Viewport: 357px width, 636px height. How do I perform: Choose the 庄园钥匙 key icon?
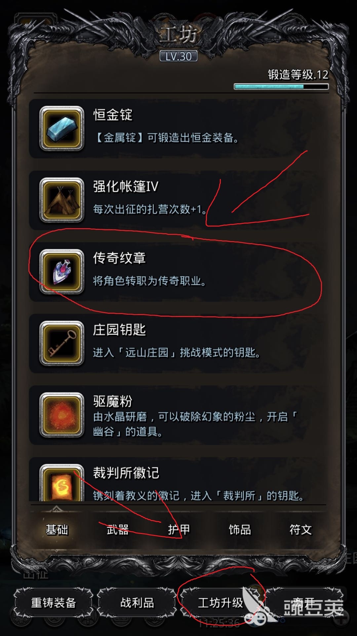(x=61, y=343)
